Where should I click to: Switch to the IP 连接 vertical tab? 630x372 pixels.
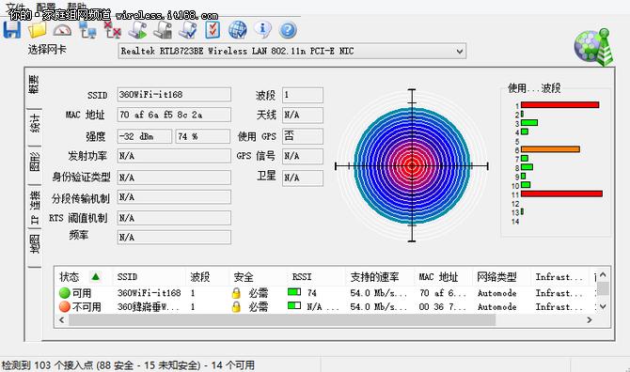point(34,208)
